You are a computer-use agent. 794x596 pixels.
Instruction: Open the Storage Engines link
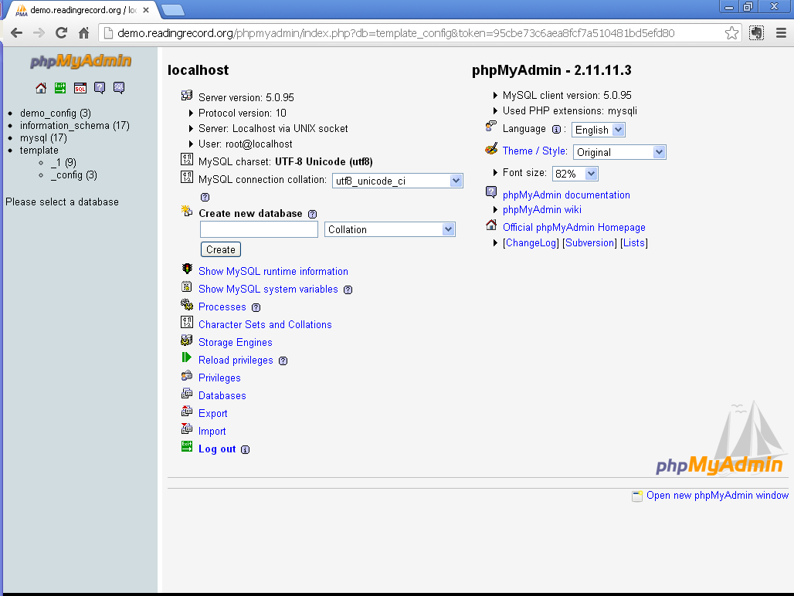click(x=236, y=343)
